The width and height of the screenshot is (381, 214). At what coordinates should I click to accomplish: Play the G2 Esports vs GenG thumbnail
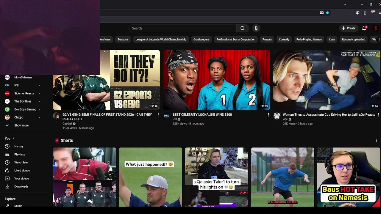click(x=106, y=80)
